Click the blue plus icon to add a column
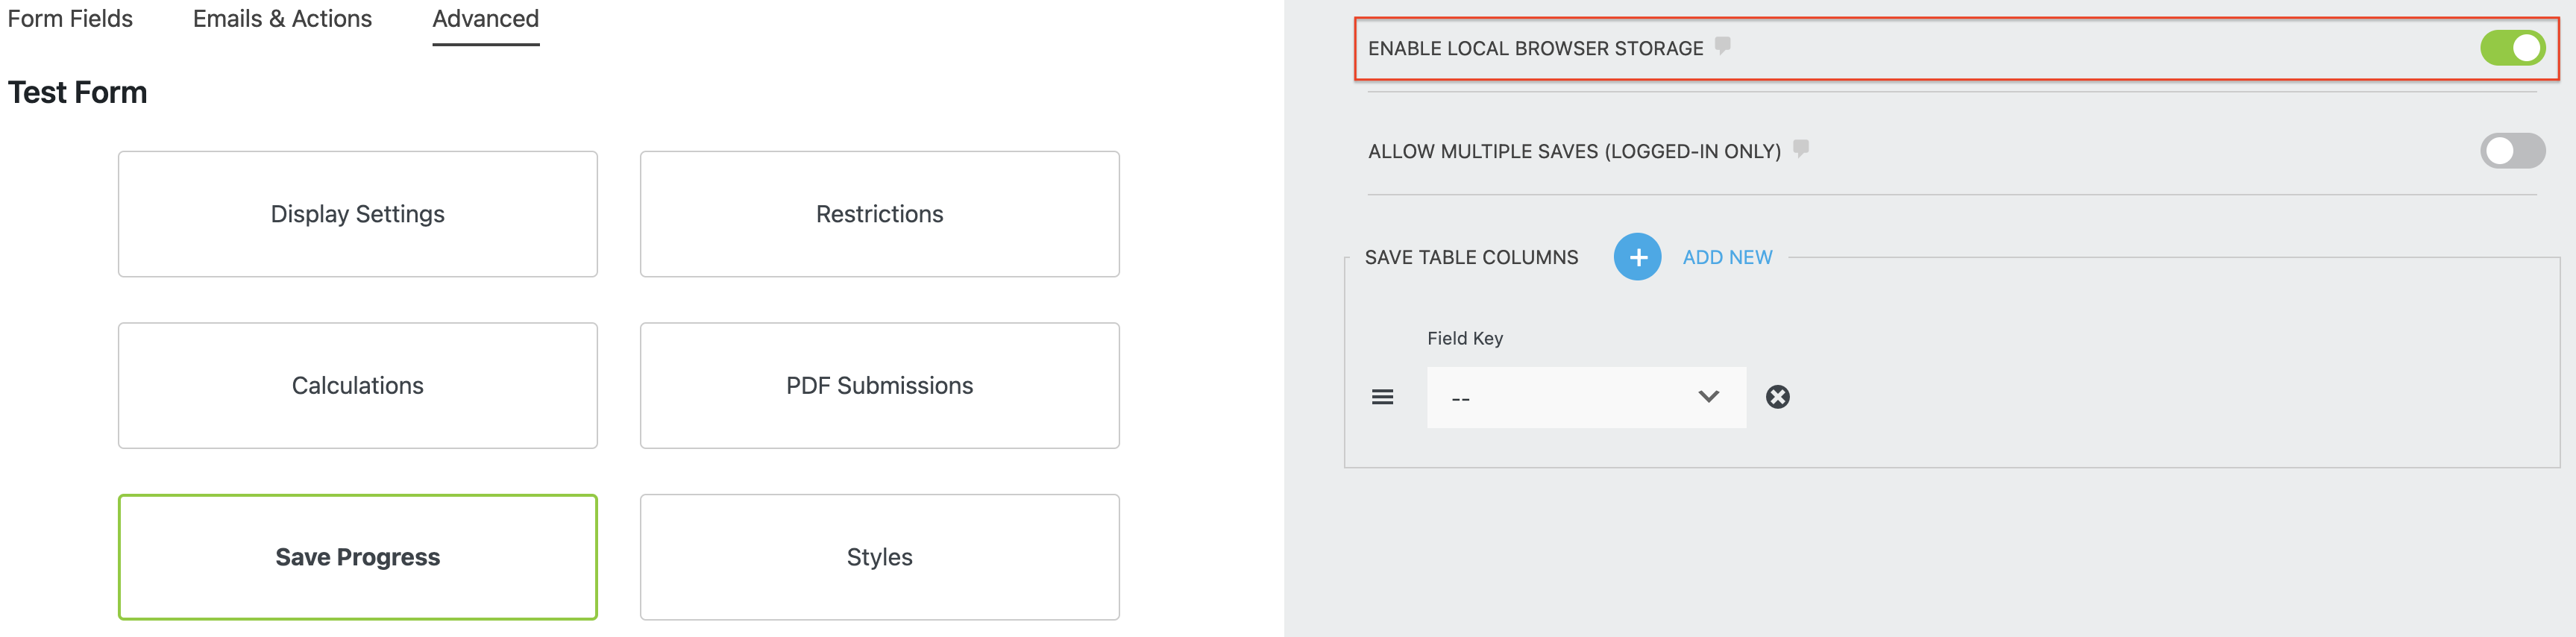Screen dimensions: 2576x637 click(1637, 257)
